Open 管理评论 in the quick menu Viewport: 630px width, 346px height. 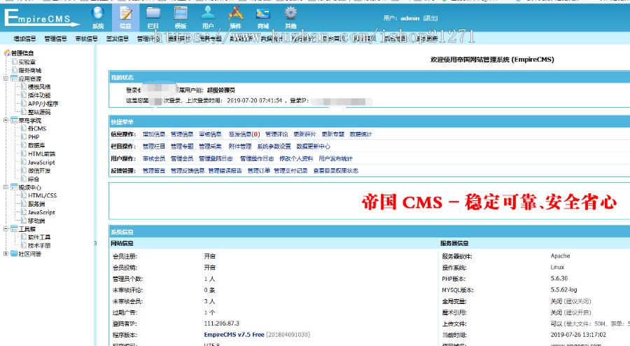(x=276, y=134)
